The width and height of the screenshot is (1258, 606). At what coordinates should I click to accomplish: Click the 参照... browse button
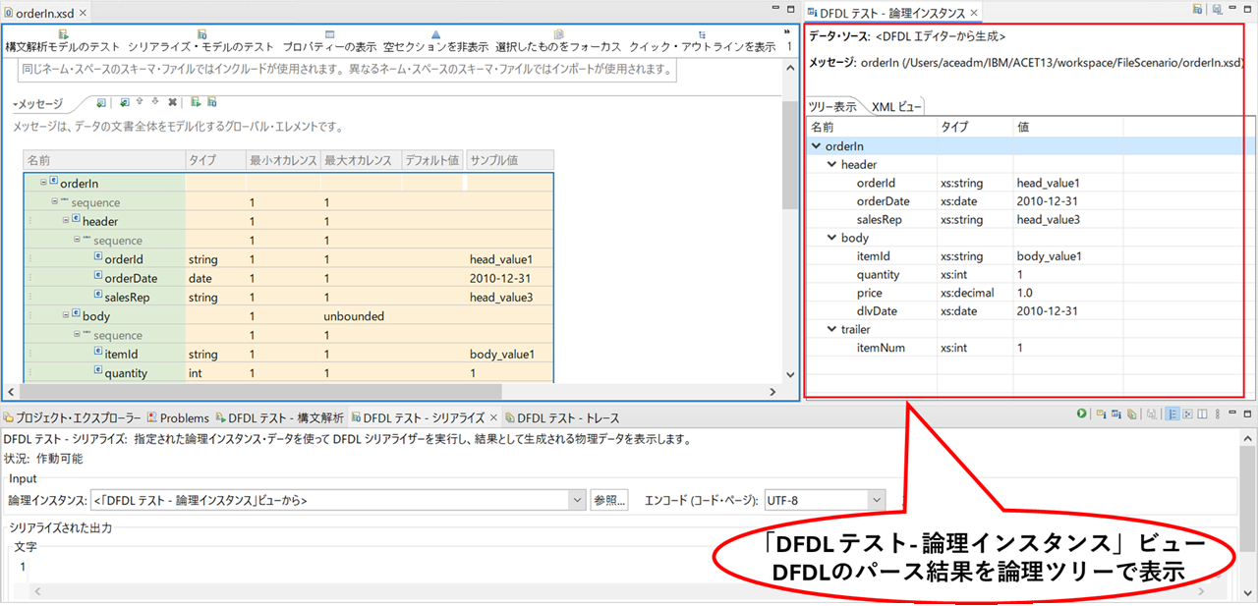(x=609, y=500)
